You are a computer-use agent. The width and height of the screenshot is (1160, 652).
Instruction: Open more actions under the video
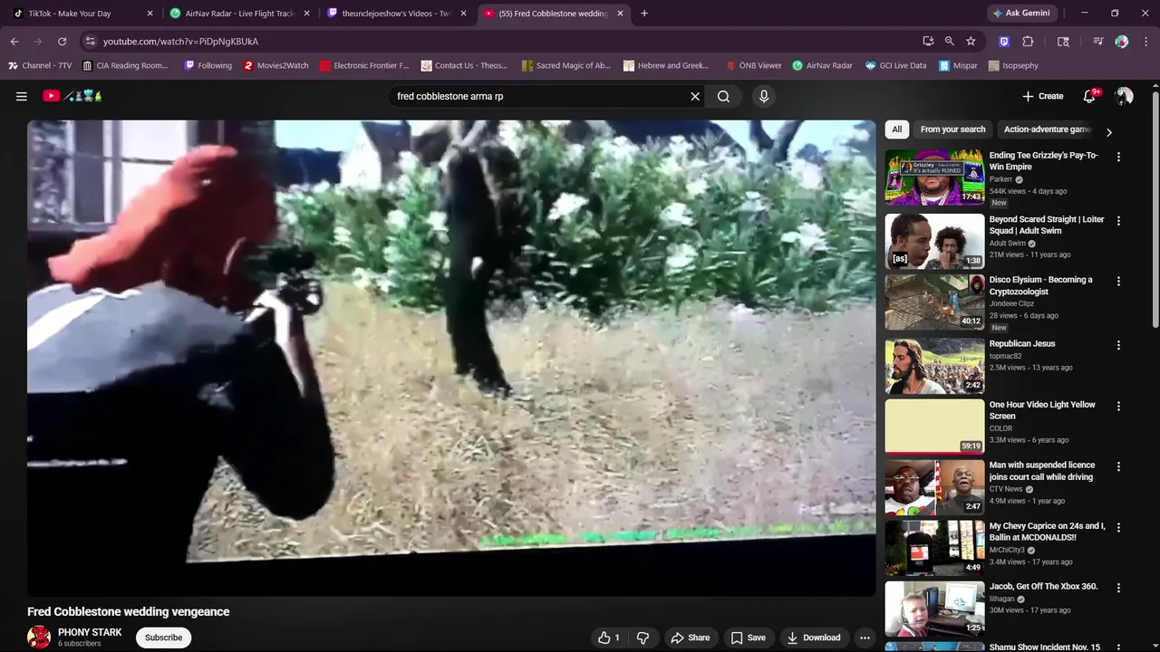coord(865,638)
